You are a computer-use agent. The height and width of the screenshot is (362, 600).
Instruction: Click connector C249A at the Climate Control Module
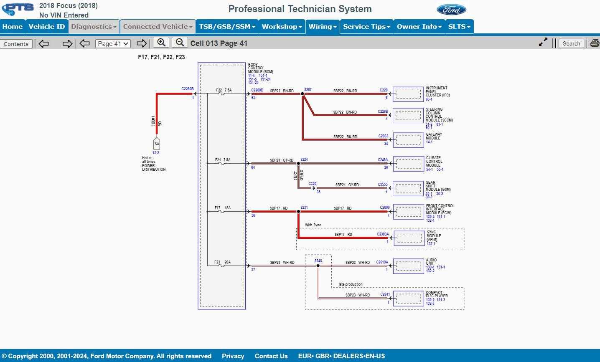click(x=383, y=160)
